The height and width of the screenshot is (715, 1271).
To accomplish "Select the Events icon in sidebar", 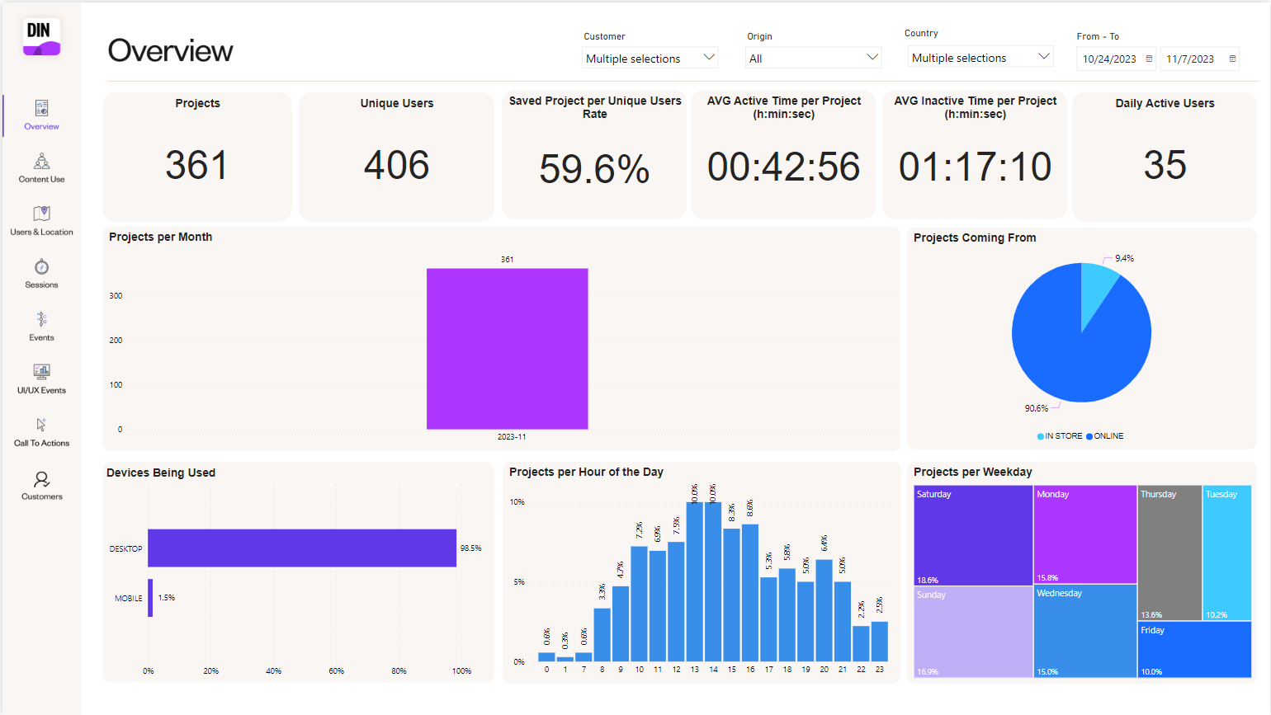I will [x=41, y=320].
